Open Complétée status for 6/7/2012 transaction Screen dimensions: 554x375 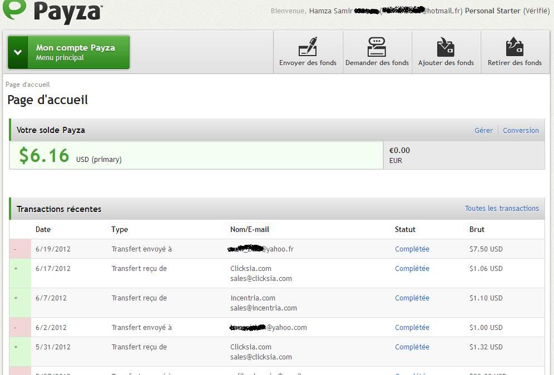pos(412,298)
